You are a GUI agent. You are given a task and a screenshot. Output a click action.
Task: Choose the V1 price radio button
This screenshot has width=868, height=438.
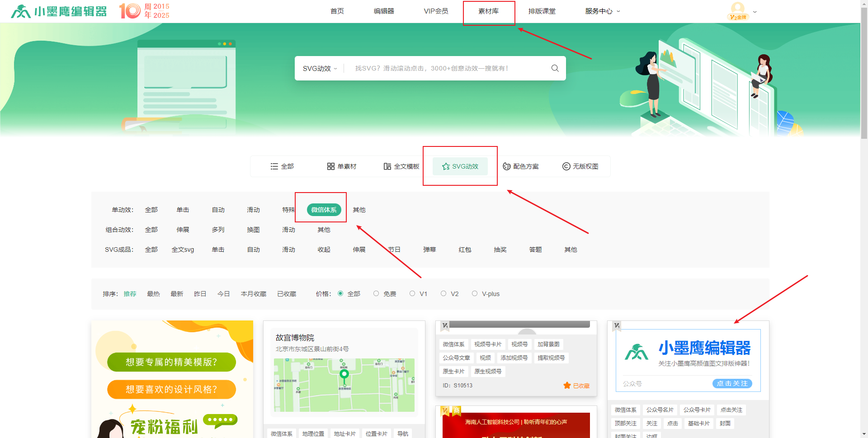pyautogui.click(x=412, y=294)
